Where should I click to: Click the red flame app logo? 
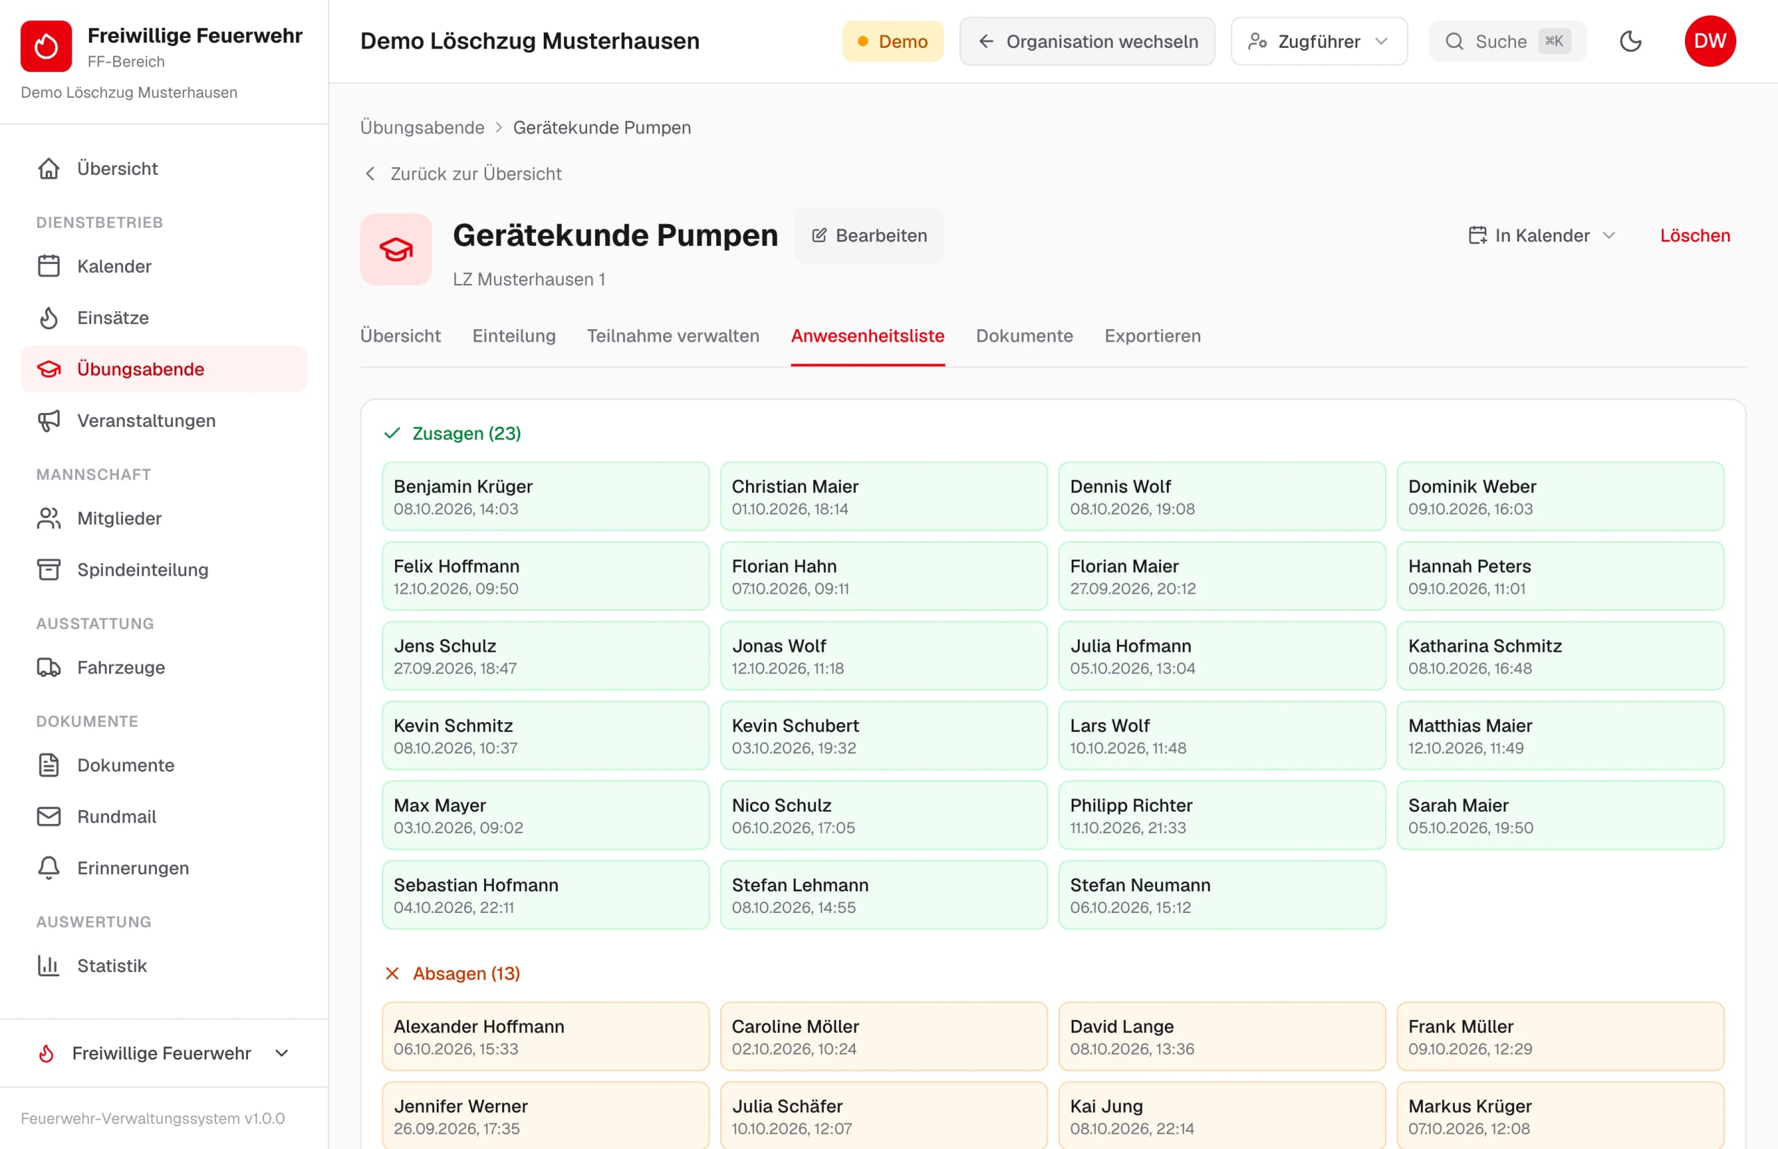[x=47, y=47]
